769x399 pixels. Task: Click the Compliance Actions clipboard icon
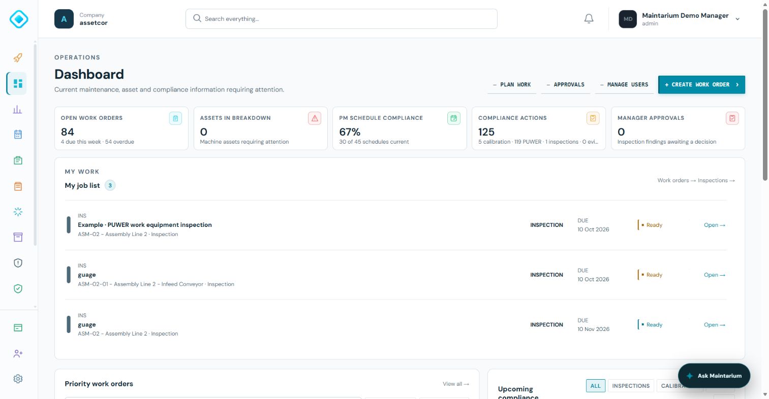[x=593, y=118]
